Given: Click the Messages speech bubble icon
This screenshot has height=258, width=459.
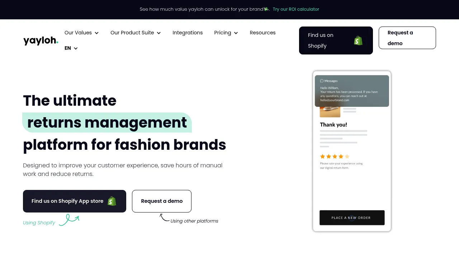Looking at the screenshot, I should [x=322, y=81].
